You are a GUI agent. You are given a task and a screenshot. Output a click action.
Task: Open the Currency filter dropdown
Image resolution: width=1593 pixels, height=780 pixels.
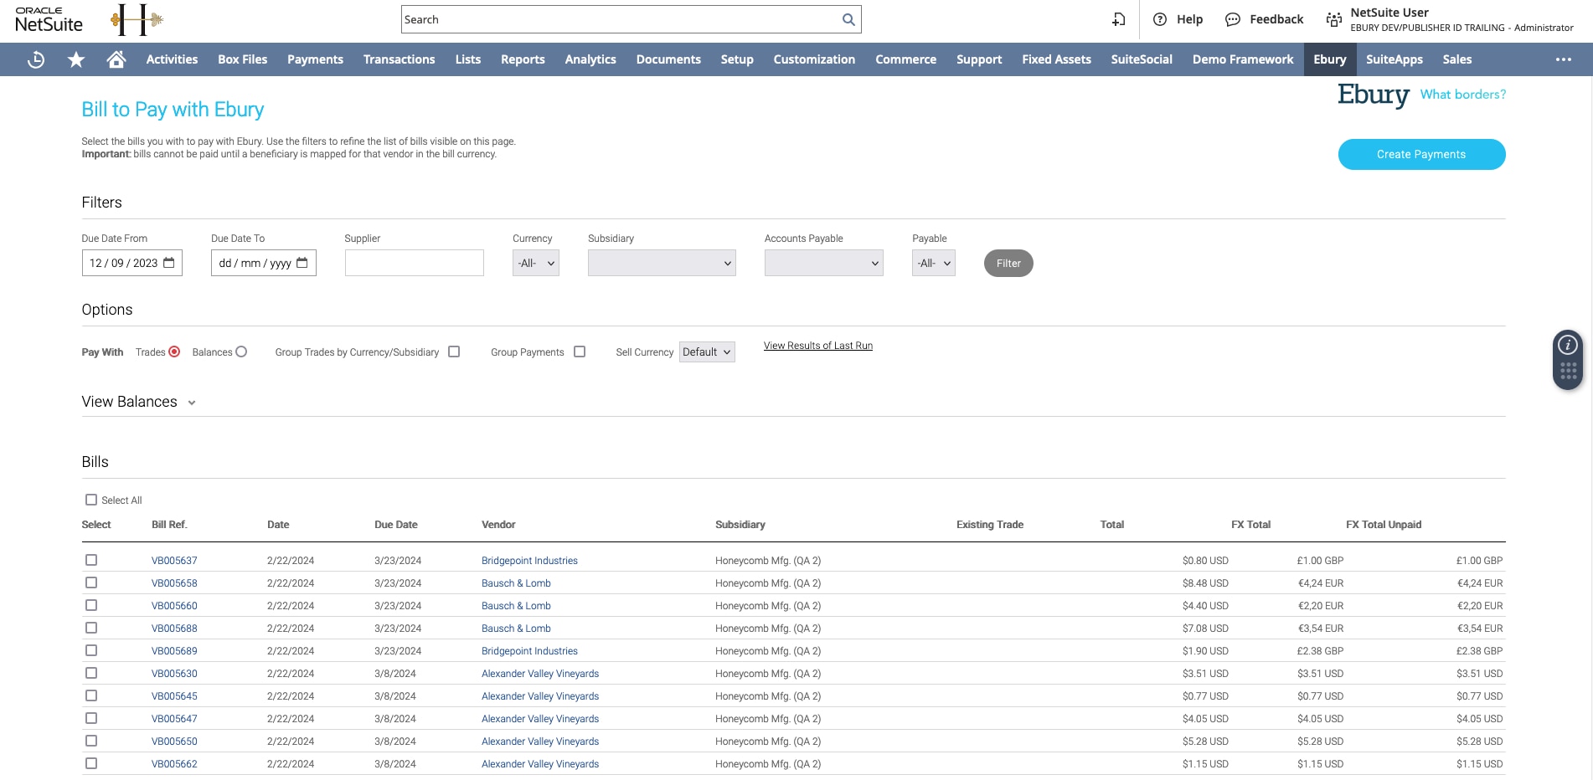point(535,263)
